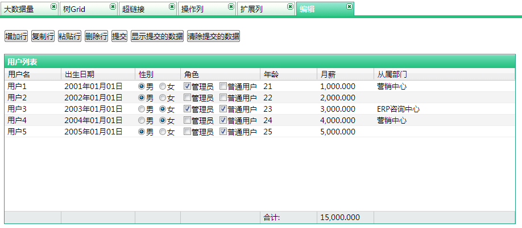Click the 年龄 column header
This screenshot has height=228, width=522.
(x=289, y=74)
